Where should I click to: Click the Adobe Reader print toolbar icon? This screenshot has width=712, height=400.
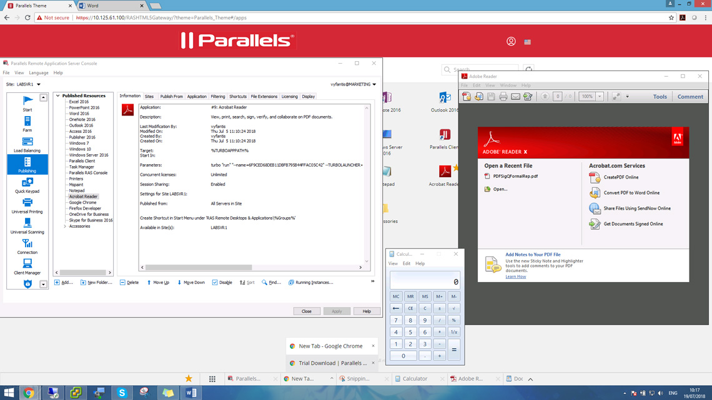503,97
